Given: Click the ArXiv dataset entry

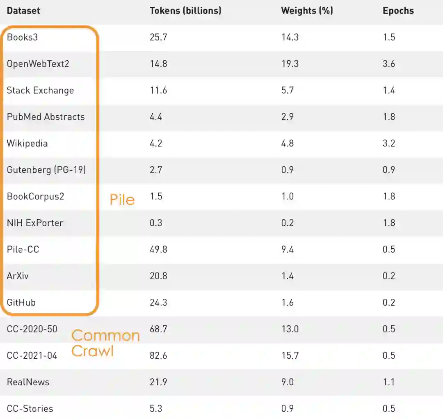Looking at the screenshot, I should click(x=18, y=276).
